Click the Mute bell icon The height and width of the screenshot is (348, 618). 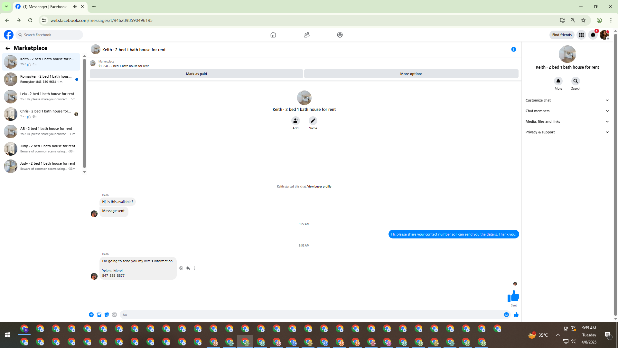[x=558, y=81]
